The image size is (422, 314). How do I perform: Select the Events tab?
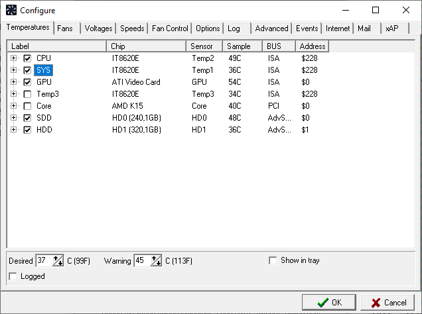tap(307, 28)
